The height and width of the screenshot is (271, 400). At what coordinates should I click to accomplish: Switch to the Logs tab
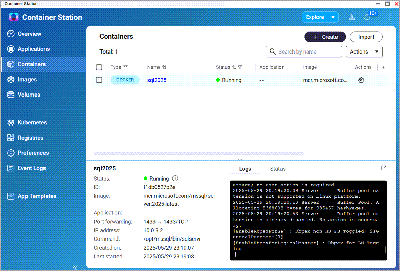pos(245,169)
